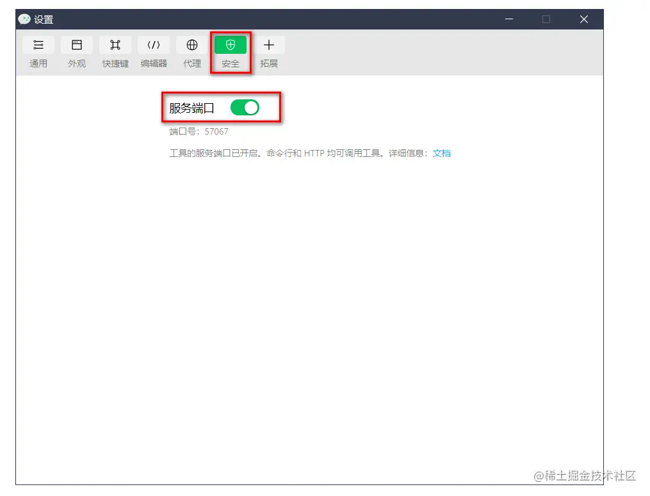Screen dimensions: 650x496
Task: Select the 安全 security shield tab
Action: pyautogui.click(x=231, y=53)
